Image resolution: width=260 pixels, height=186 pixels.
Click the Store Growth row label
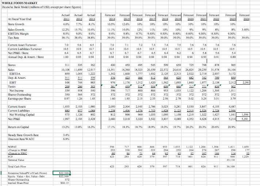[16, 24]
